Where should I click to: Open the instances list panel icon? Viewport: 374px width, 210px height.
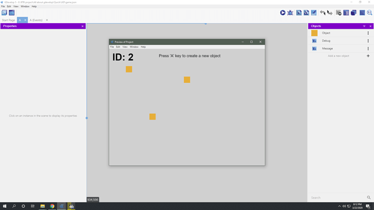346,12
